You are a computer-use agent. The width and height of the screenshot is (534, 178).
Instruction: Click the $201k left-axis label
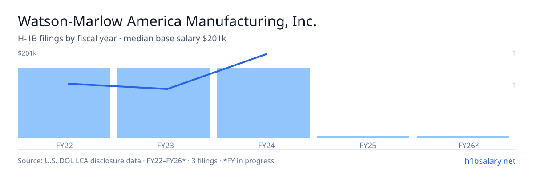(27, 53)
